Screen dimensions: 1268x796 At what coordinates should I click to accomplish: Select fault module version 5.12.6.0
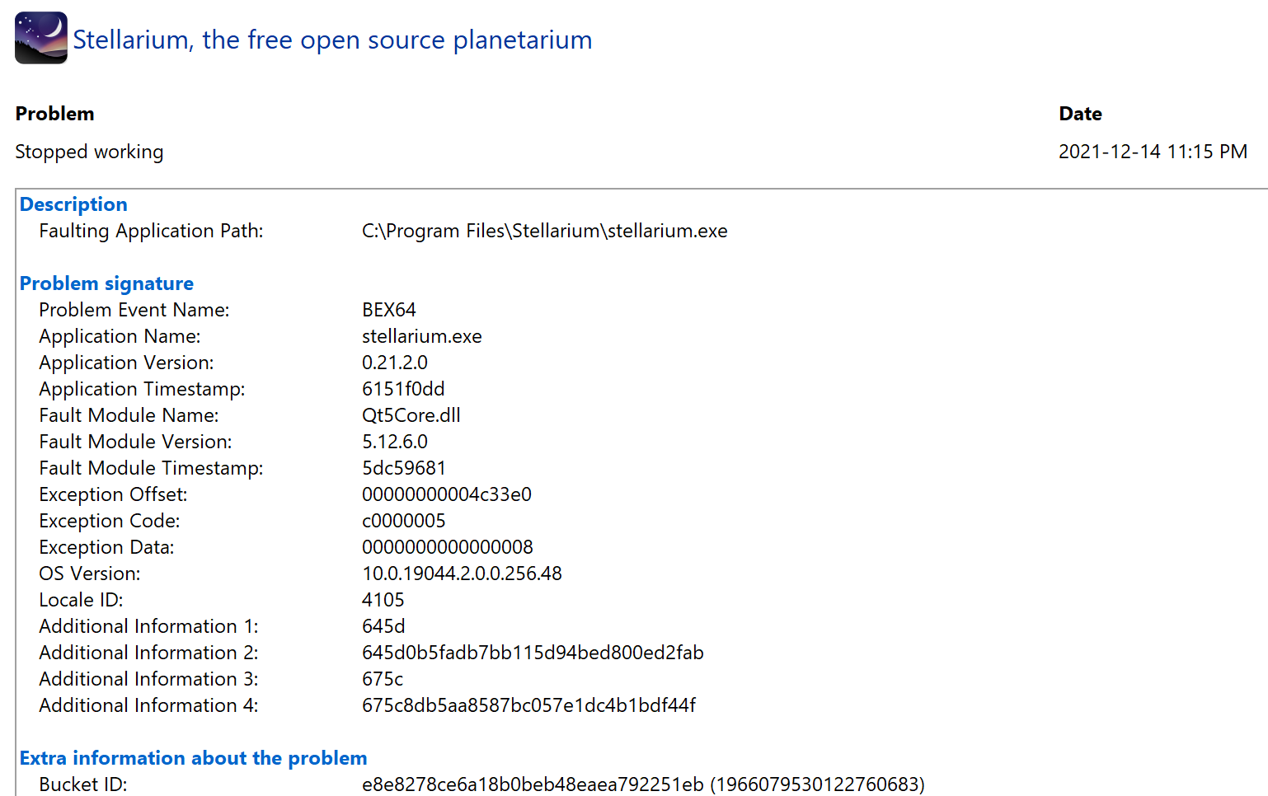pyautogui.click(x=395, y=442)
